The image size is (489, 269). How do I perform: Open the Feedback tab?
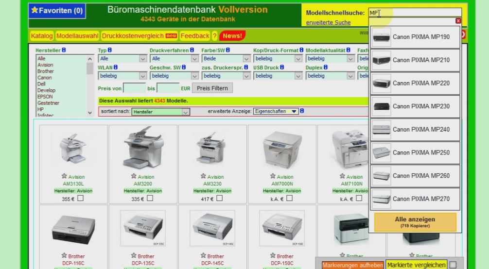(195, 36)
